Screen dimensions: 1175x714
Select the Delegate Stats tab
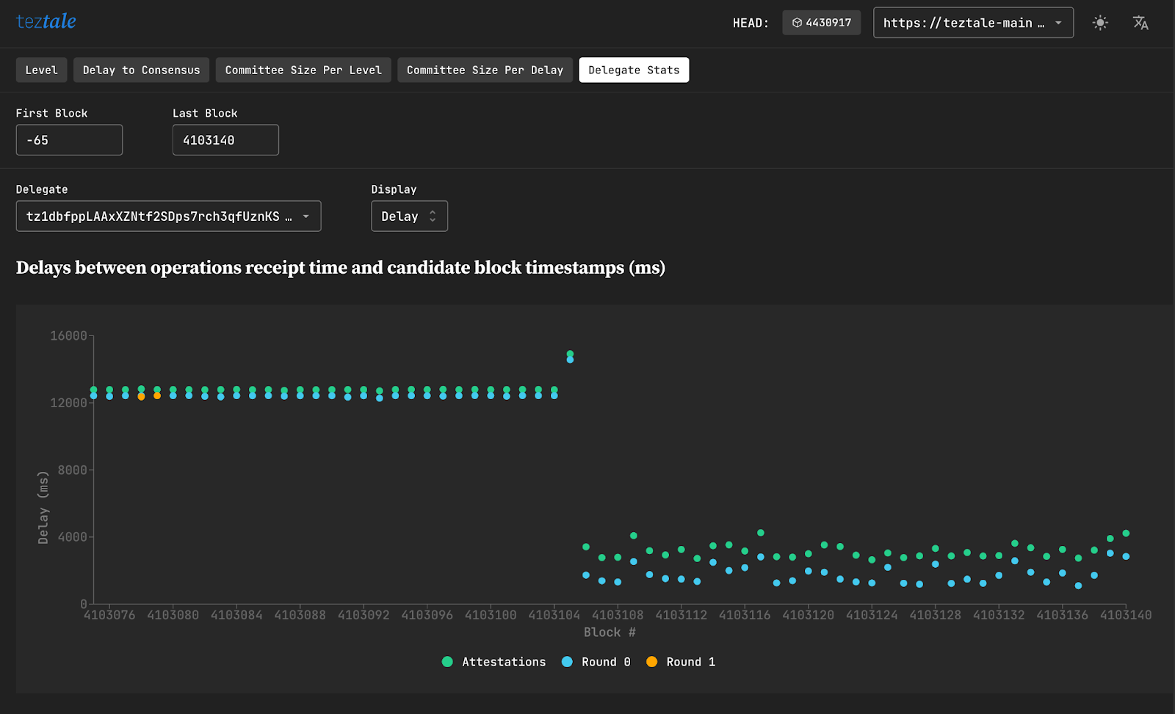tap(634, 70)
